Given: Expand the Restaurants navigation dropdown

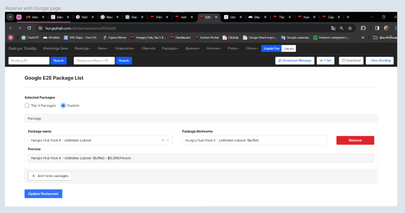Looking at the screenshot, I should [x=125, y=49].
